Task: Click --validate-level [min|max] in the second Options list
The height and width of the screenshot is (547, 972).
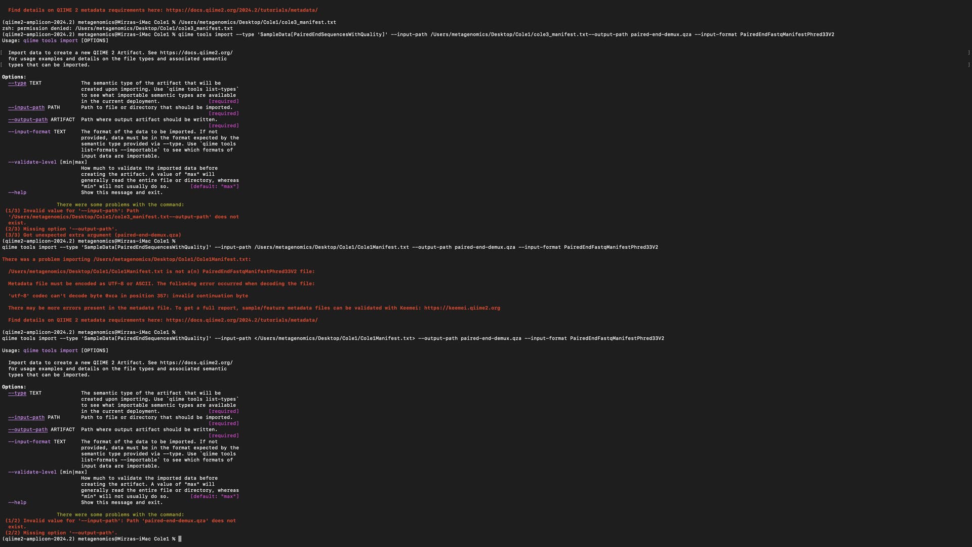Action: tap(47, 472)
